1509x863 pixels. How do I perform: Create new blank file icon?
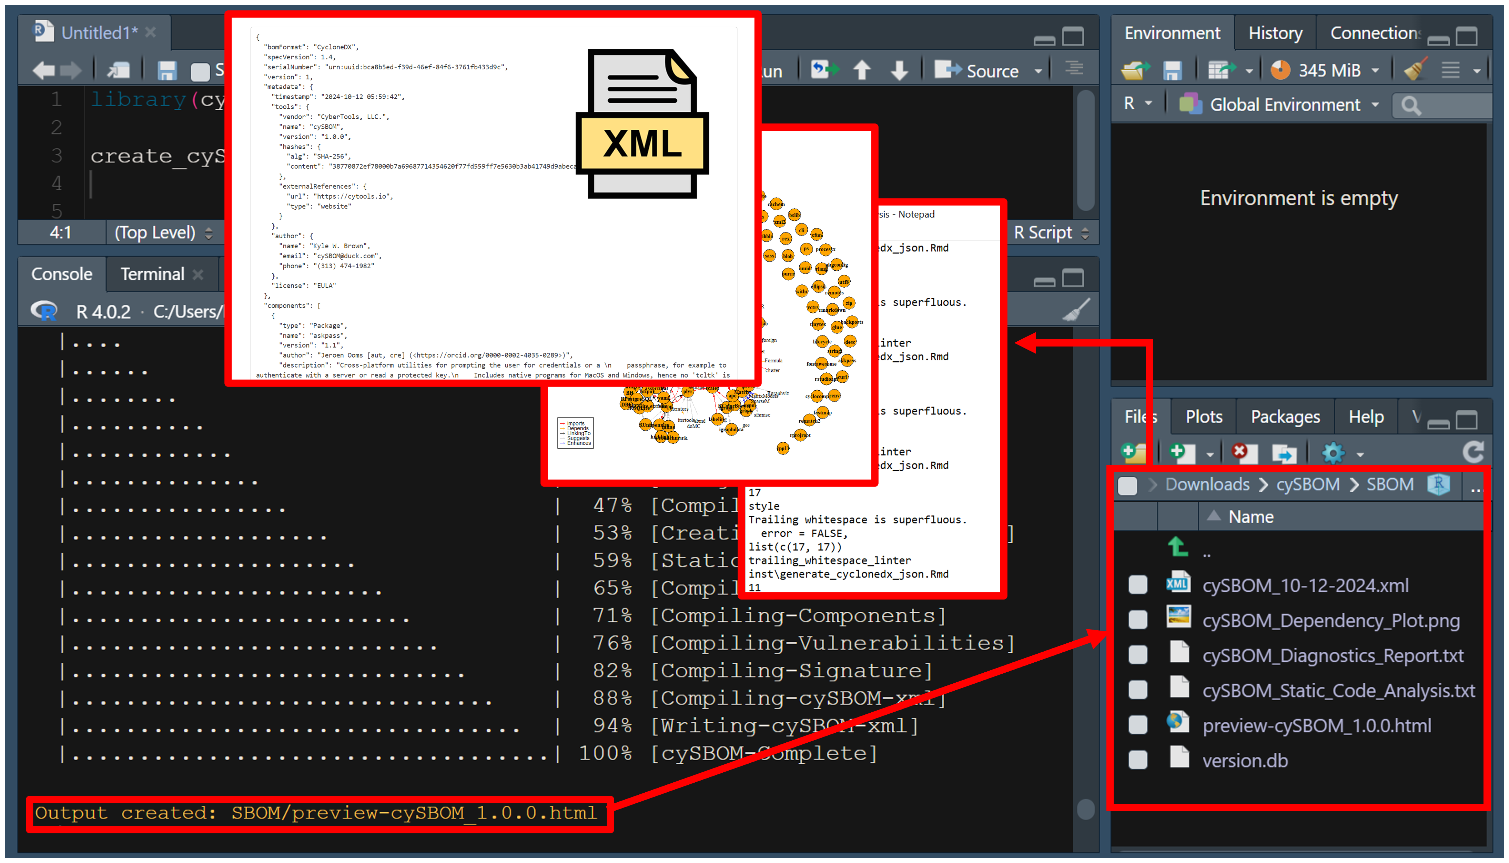(1183, 453)
